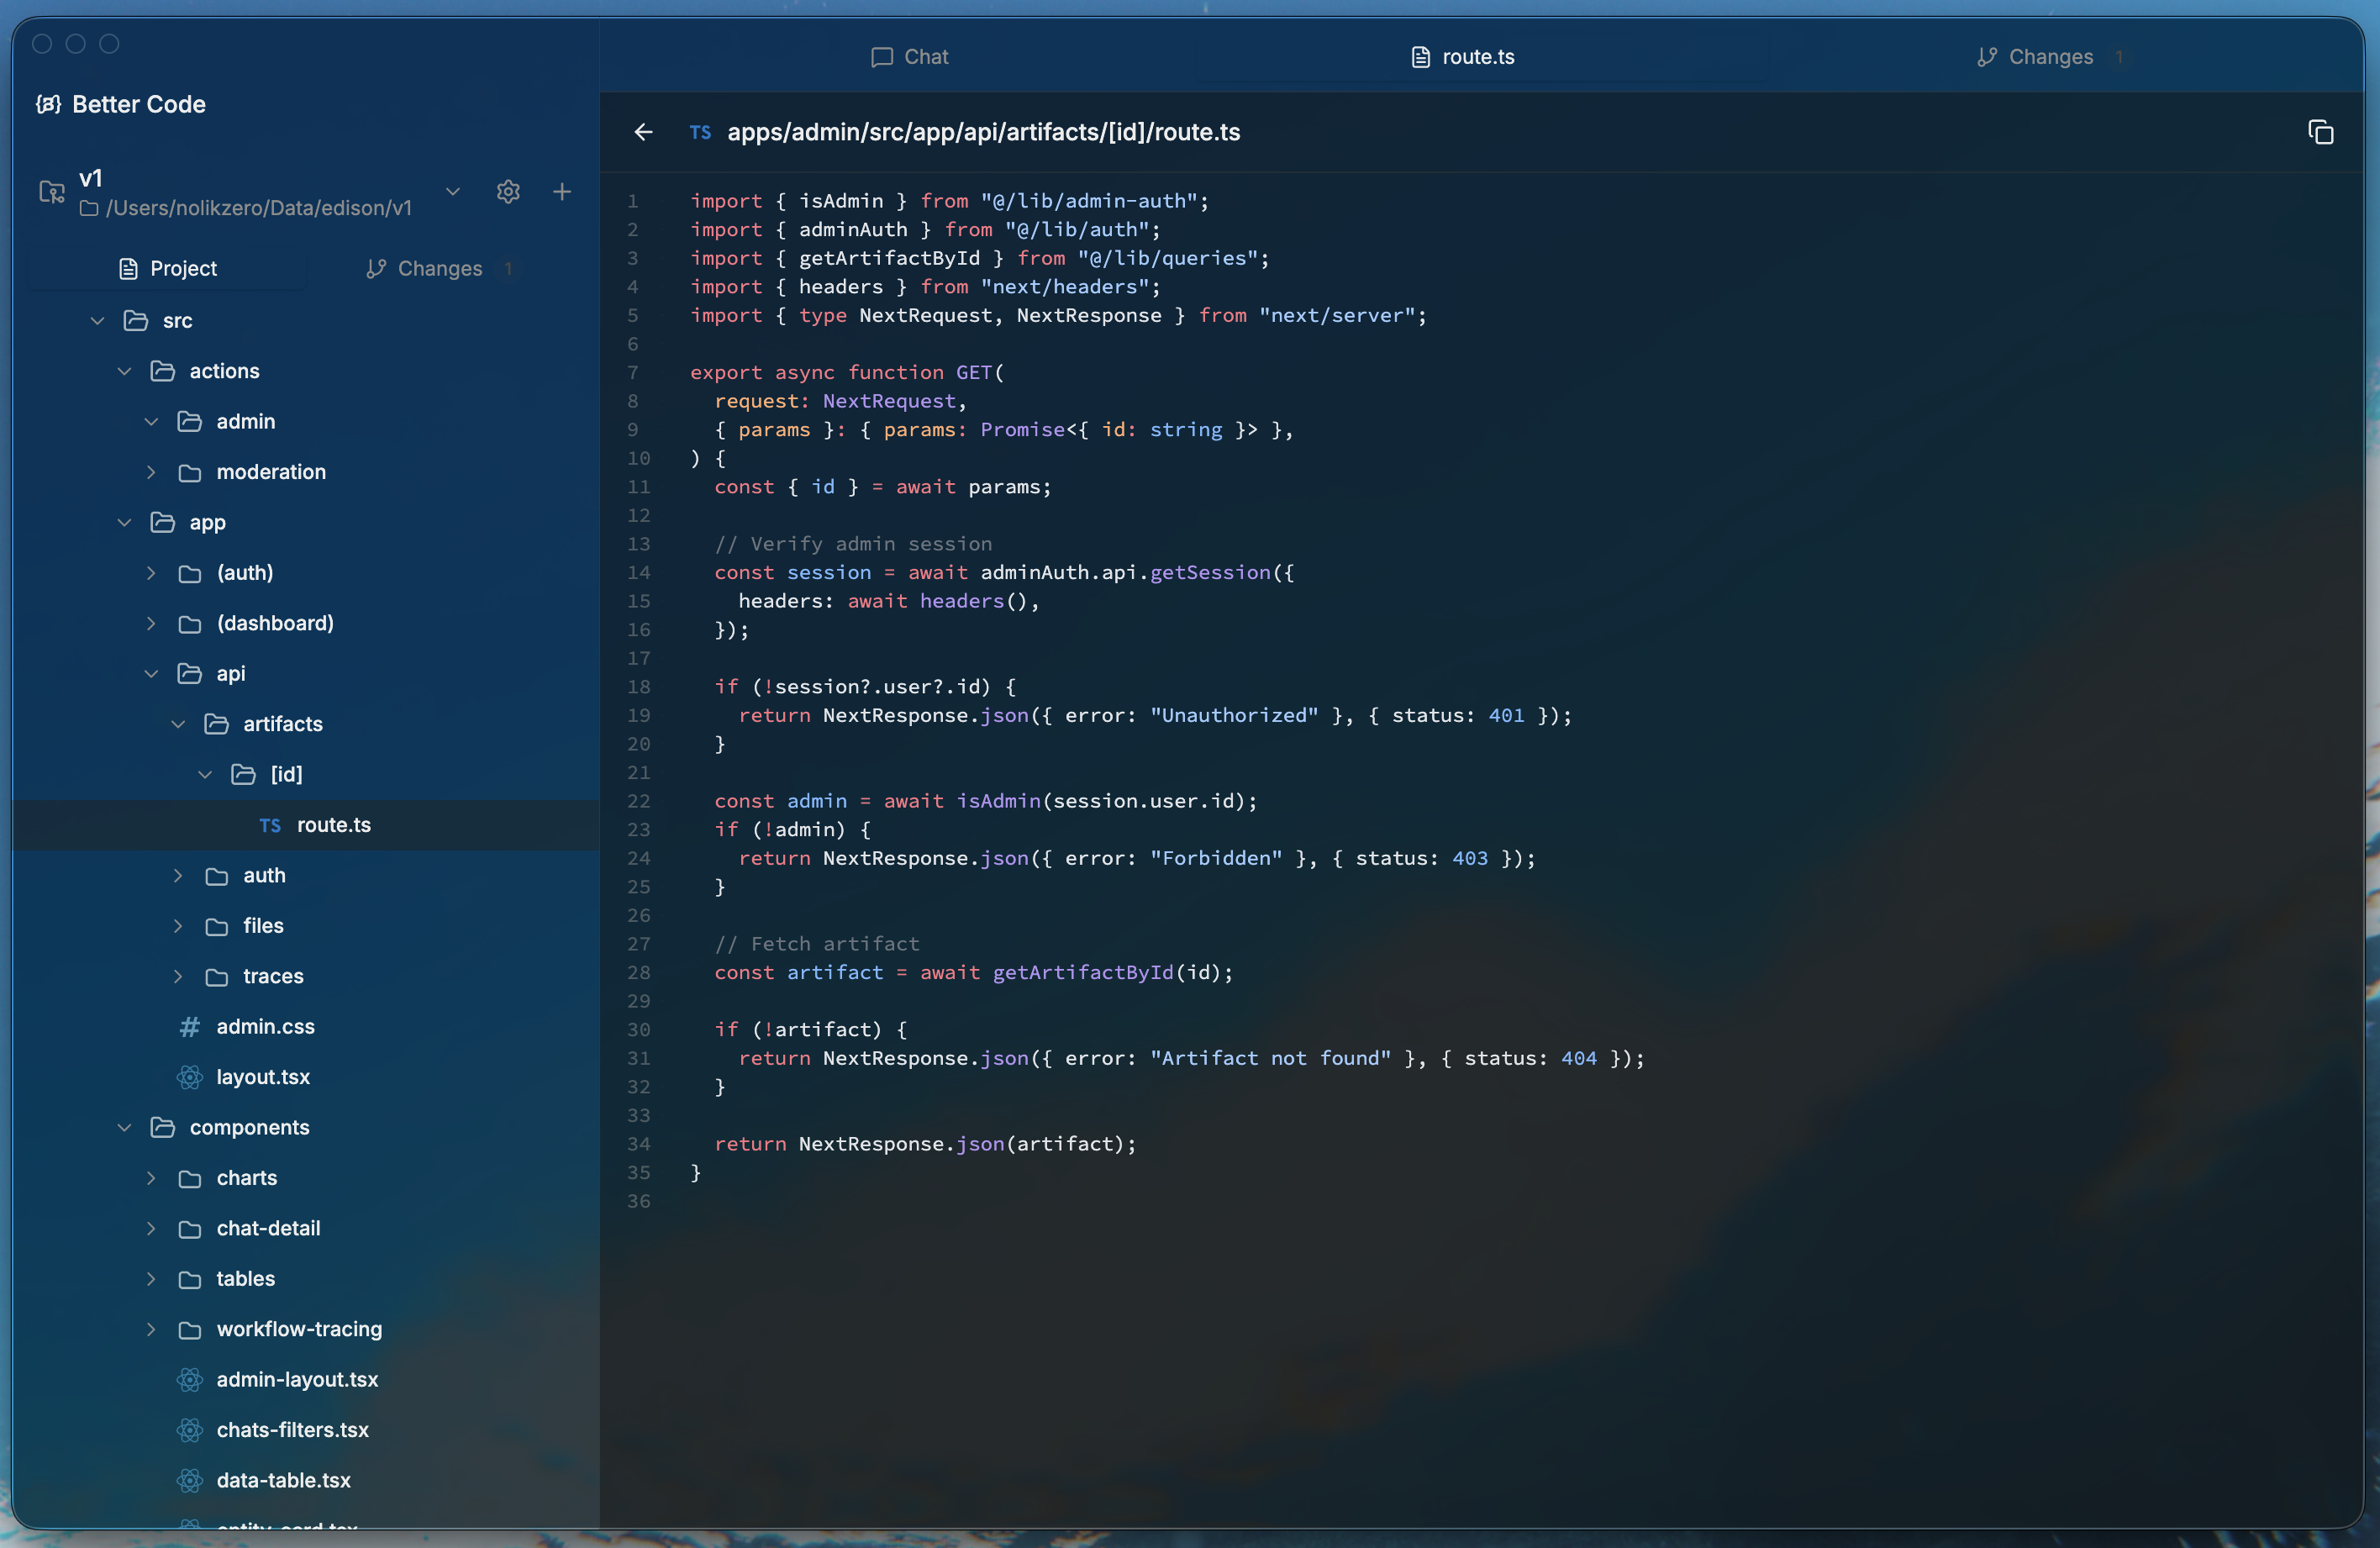Click the plus icon to add a project
The image size is (2380, 1548).
coord(562,192)
